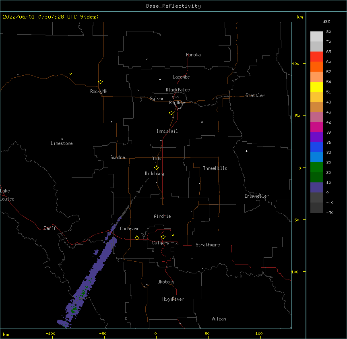The width and height of the screenshot is (347, 339).
Task: Click the -50 tick on horizontal axis
Action: click(x=103, y=333)
